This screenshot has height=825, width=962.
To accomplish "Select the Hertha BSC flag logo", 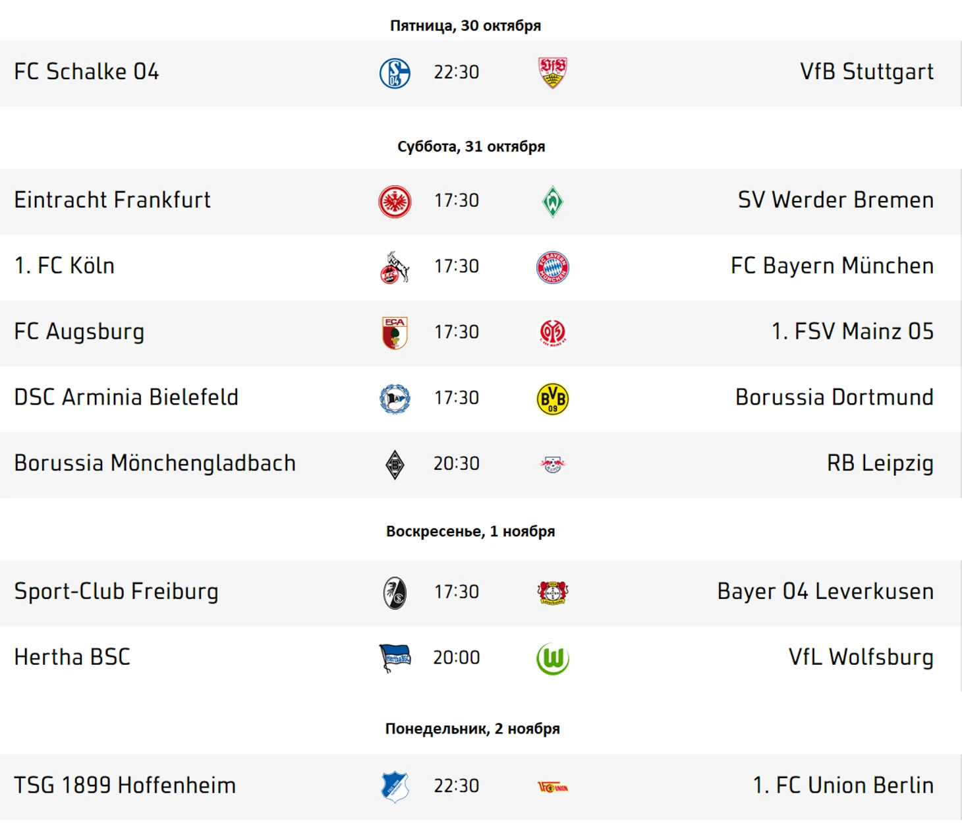I will point(395,658).
